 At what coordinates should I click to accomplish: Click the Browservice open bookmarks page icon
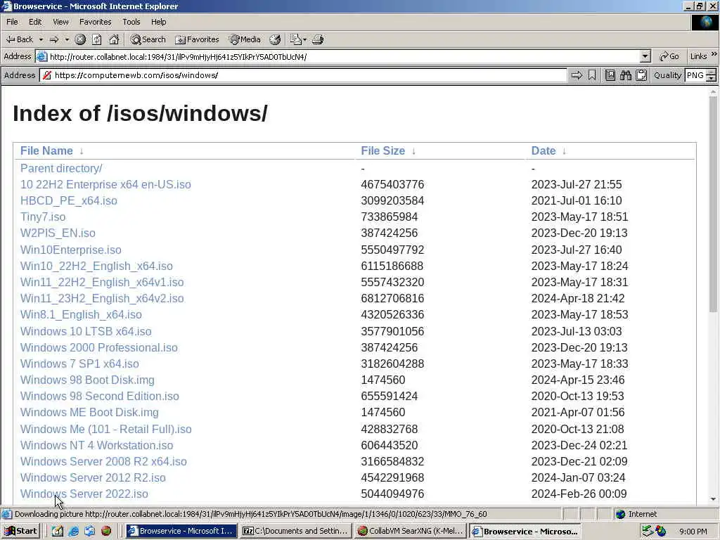tap(610, 75)
